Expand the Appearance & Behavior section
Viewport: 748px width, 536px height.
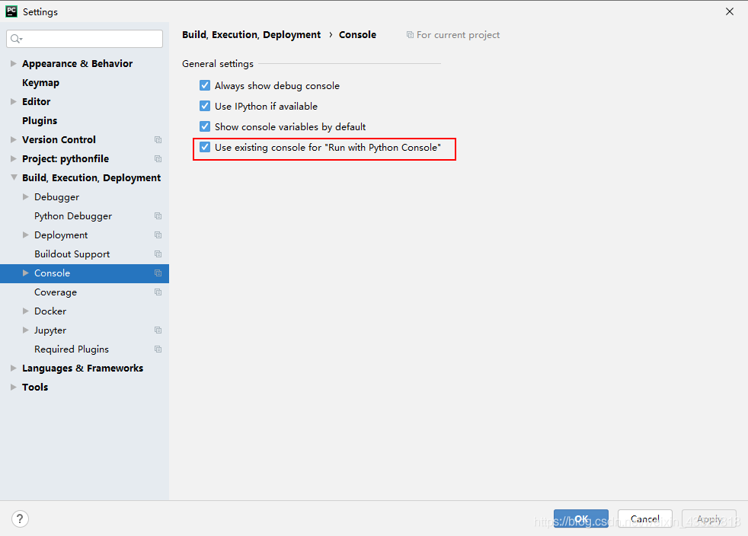[x=14, y=63]
